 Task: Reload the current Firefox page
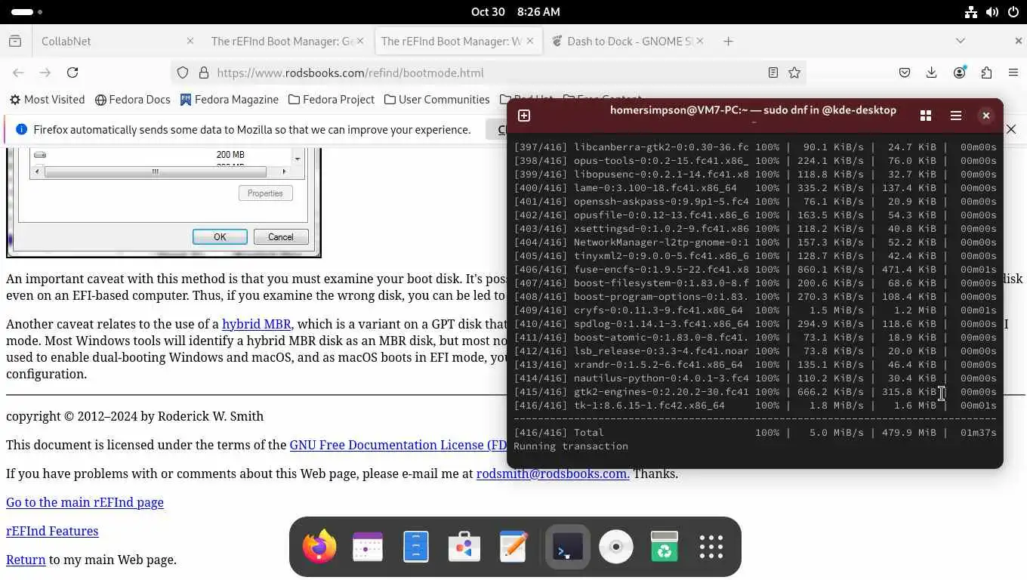point(72,72)
